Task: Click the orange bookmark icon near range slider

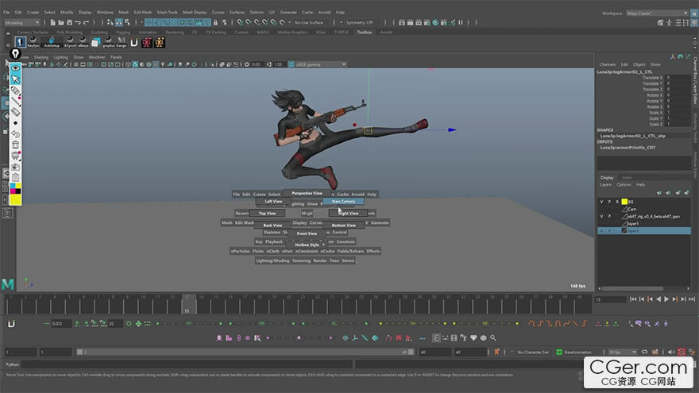Action: (496, 352)
